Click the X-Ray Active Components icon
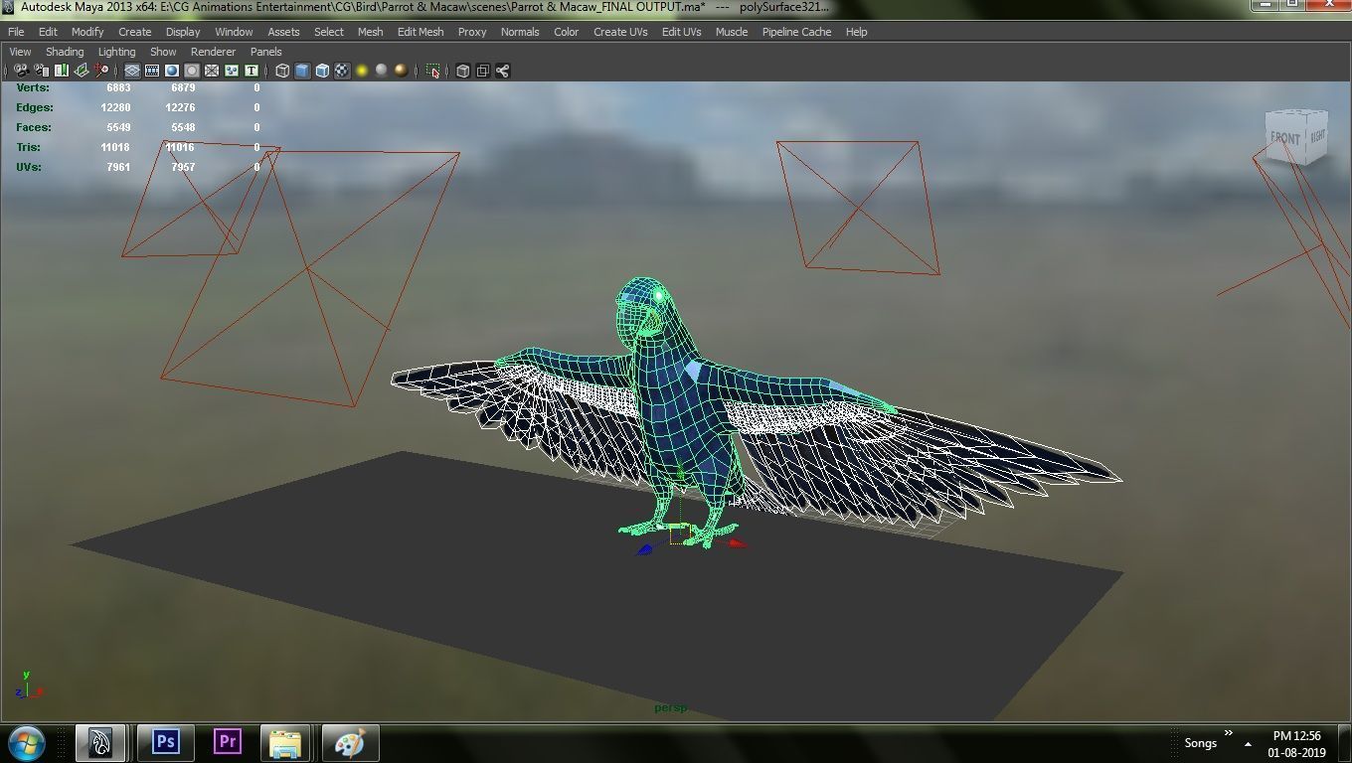Viewport: 1352px width, 763px height. 482,71
